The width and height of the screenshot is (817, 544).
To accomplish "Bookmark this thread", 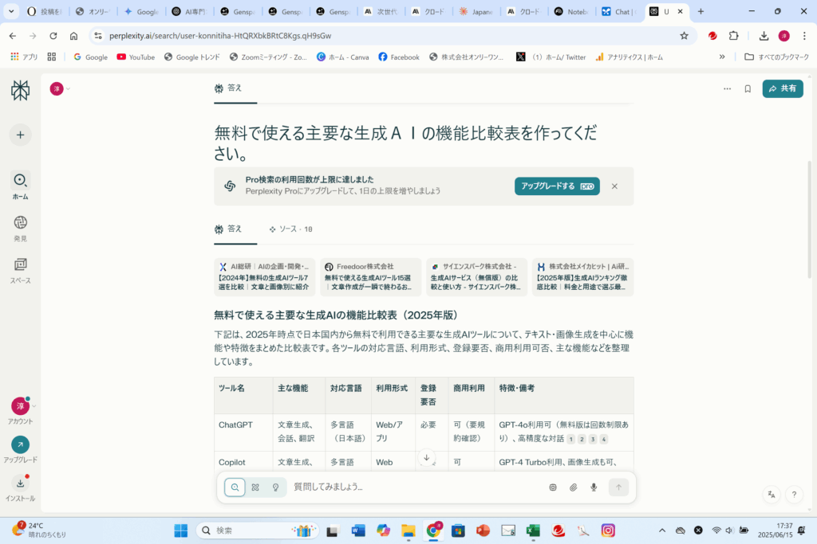I will [748, 89].
